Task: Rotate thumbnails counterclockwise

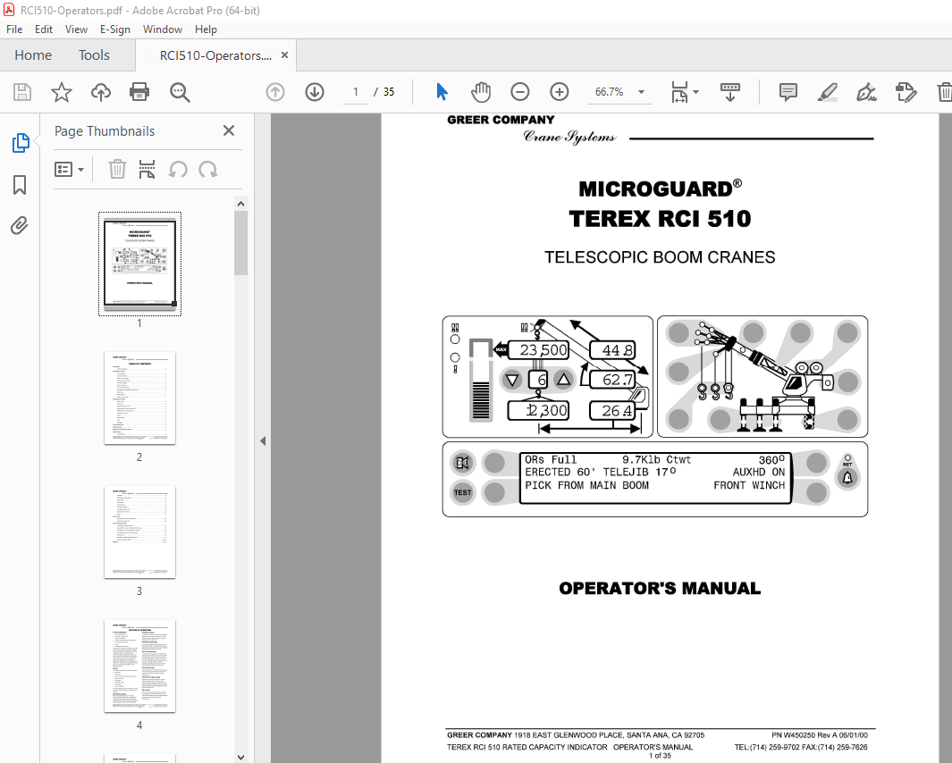Action: click(x=178, y=170)
